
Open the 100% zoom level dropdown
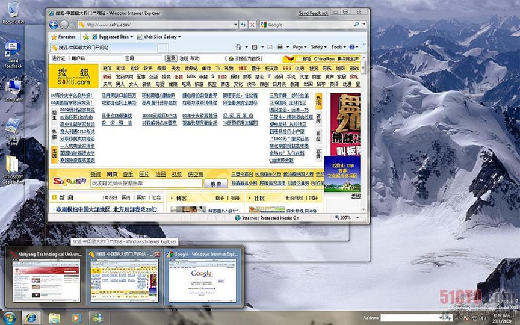[357, 218]
